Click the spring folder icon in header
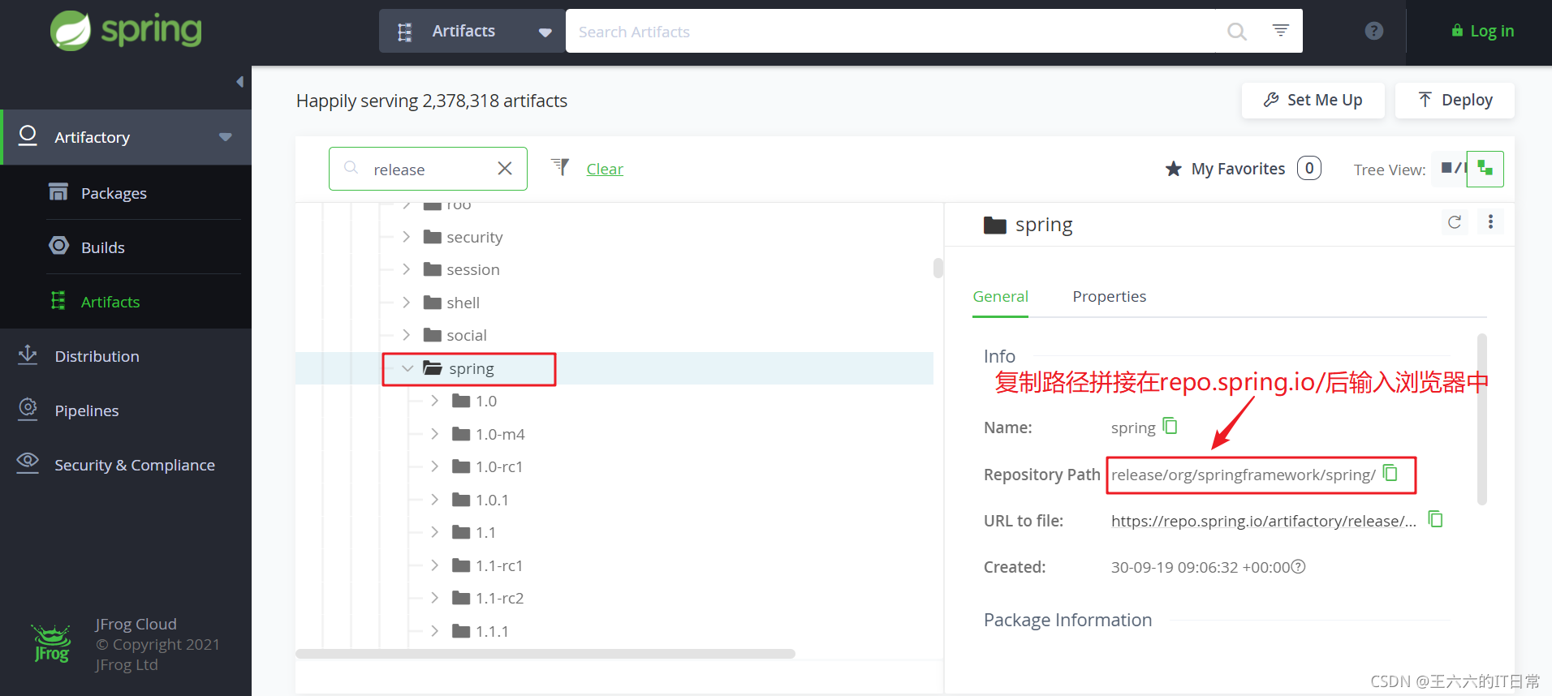Viewport: 1552px width, 696px height. pyautogui.click(x=994, y=225)
